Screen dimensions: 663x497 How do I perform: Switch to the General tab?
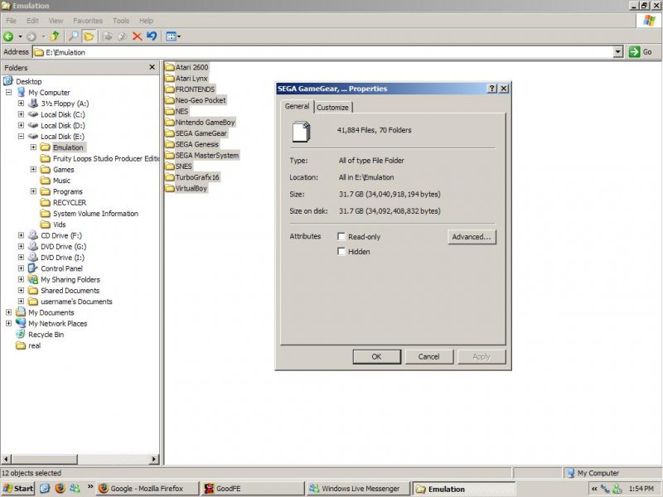[297, 106]
